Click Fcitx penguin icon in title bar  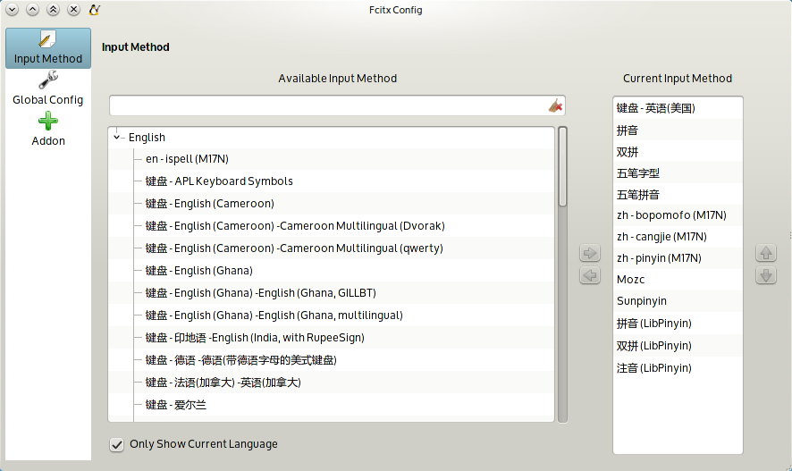94,10
